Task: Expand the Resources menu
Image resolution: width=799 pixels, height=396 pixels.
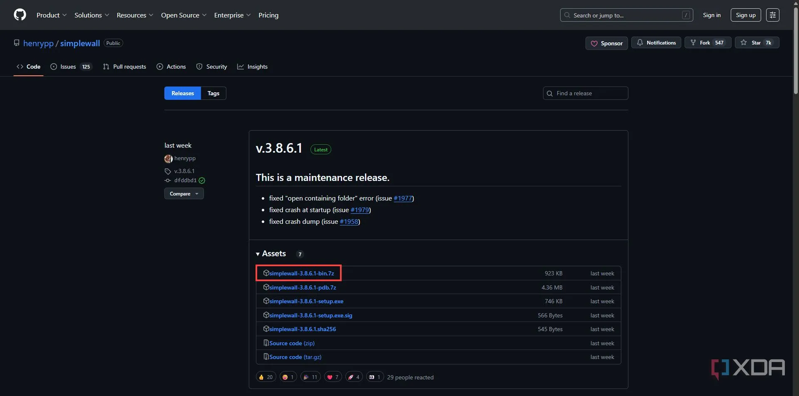Action: click(x=135, y=15)
